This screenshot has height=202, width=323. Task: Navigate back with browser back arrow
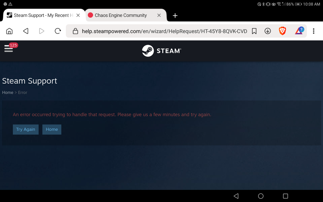pyautogui.click(x=25, y=31)
